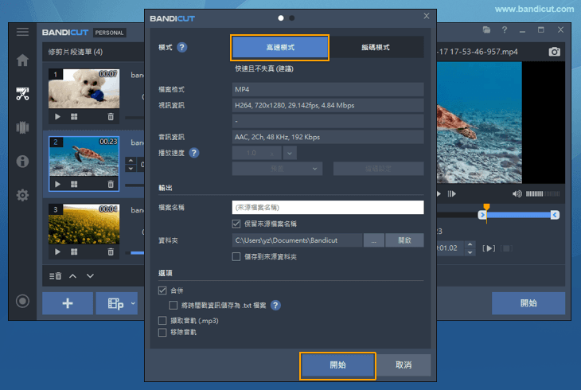Screen dimensions: 581x390
Task: Open grid view icon for segment 2
Action: point(74,184)
